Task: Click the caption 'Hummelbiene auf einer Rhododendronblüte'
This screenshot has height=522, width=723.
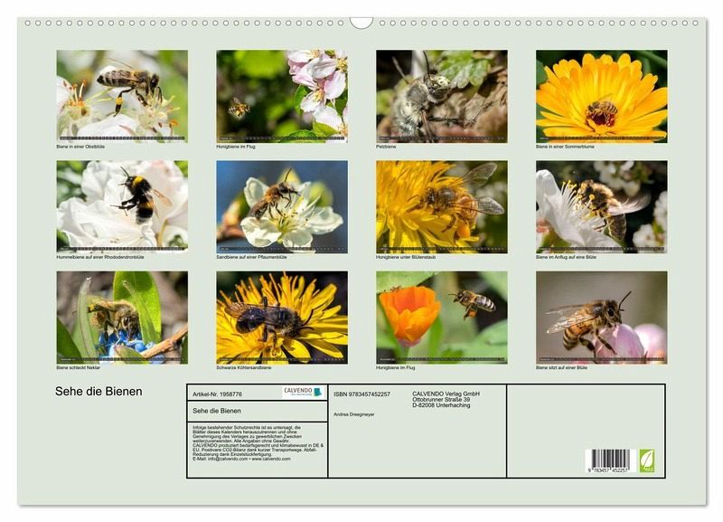Action: [100, 257]
